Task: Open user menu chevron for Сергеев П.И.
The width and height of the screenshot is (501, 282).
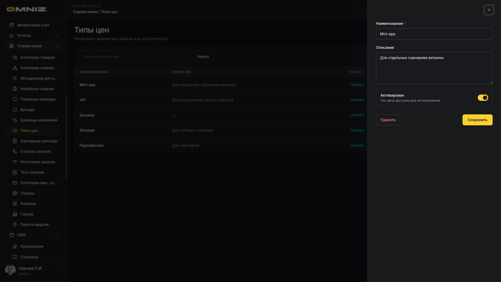Action: (x=60, y=271)
